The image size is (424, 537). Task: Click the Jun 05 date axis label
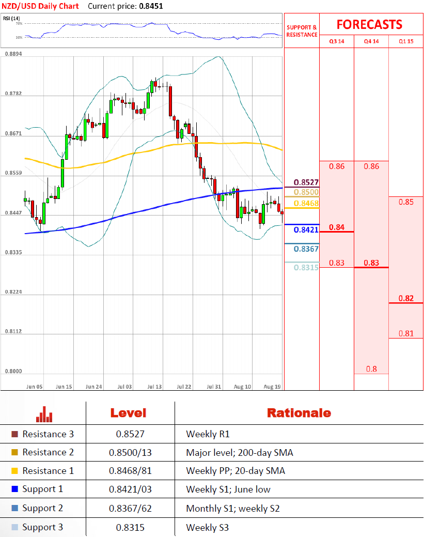point(34,387)
